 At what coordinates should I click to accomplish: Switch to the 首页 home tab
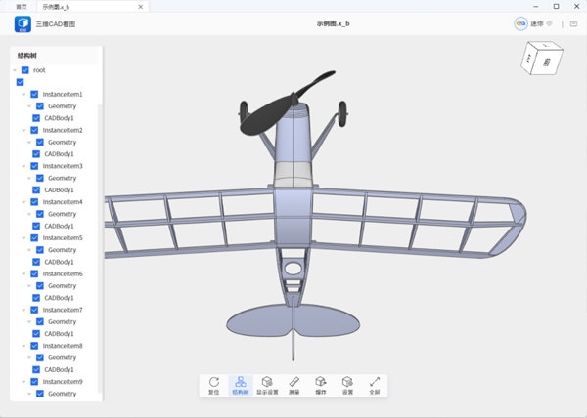22,7
